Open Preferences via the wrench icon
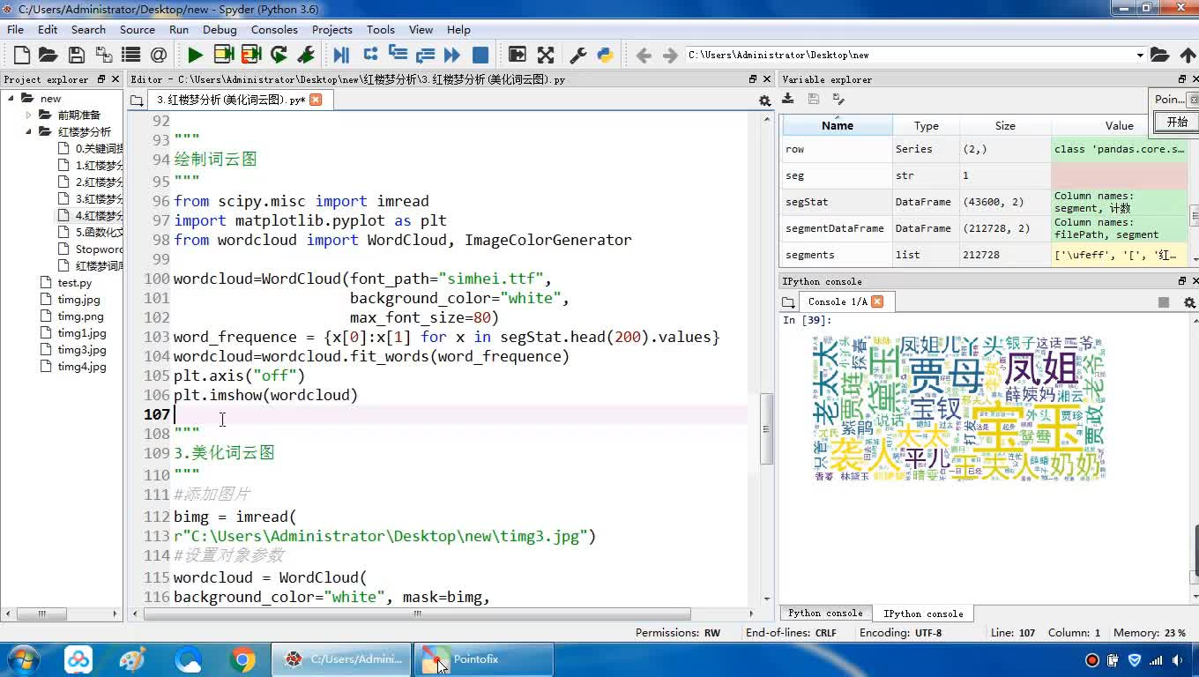1199x677 pixels. [578, 55]
